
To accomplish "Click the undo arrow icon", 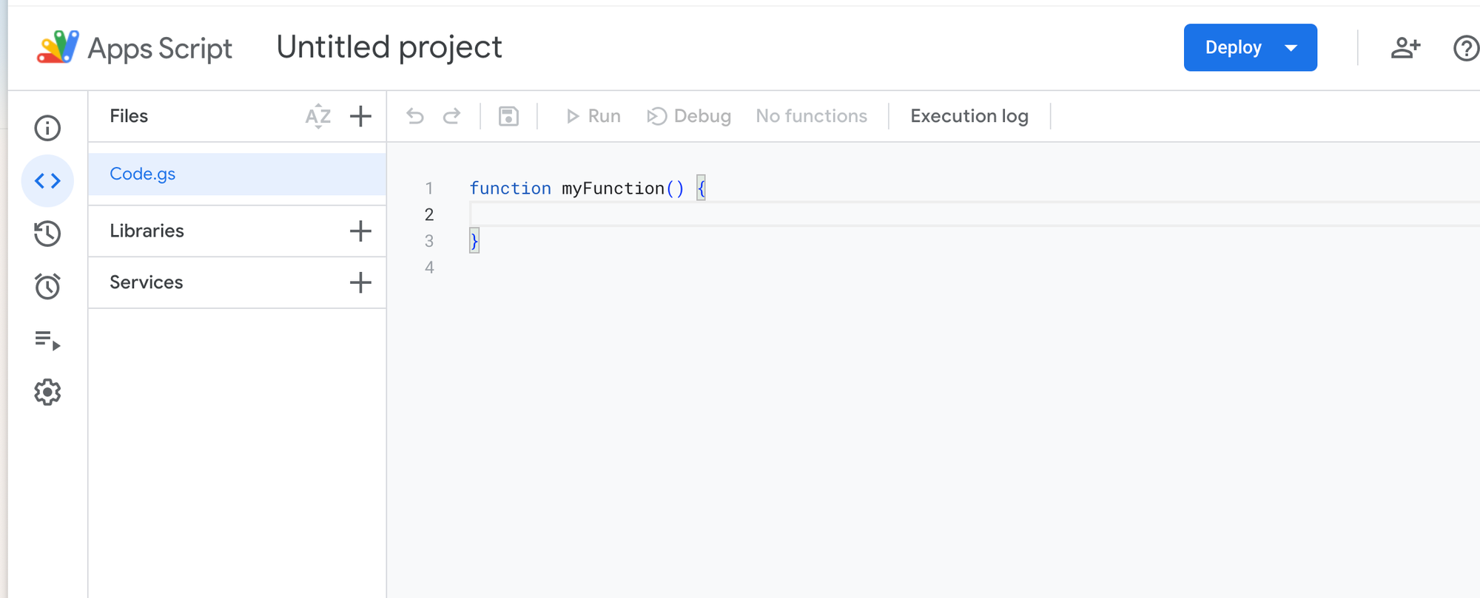I will click(415, 116).
